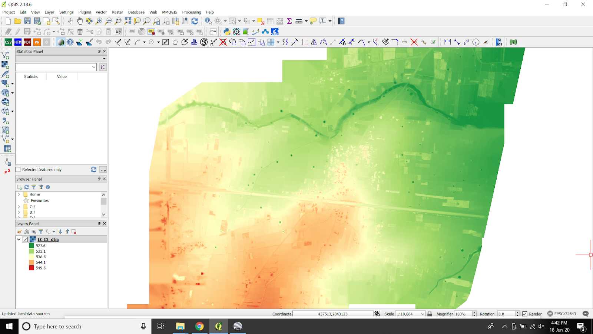The image size is (593, 334).
Task: Click the qras plugin icon
Action: coord(499,42)
